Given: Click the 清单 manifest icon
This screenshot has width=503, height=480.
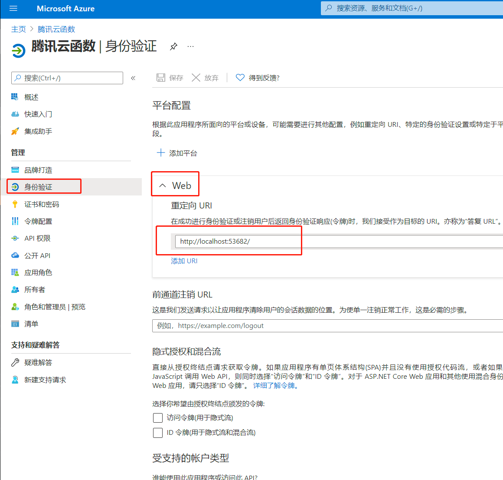Looking at the screenshot, I should [x=15, y=324].
